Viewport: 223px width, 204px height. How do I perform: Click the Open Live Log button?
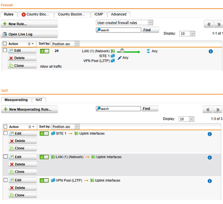click(x=29, y=34)
